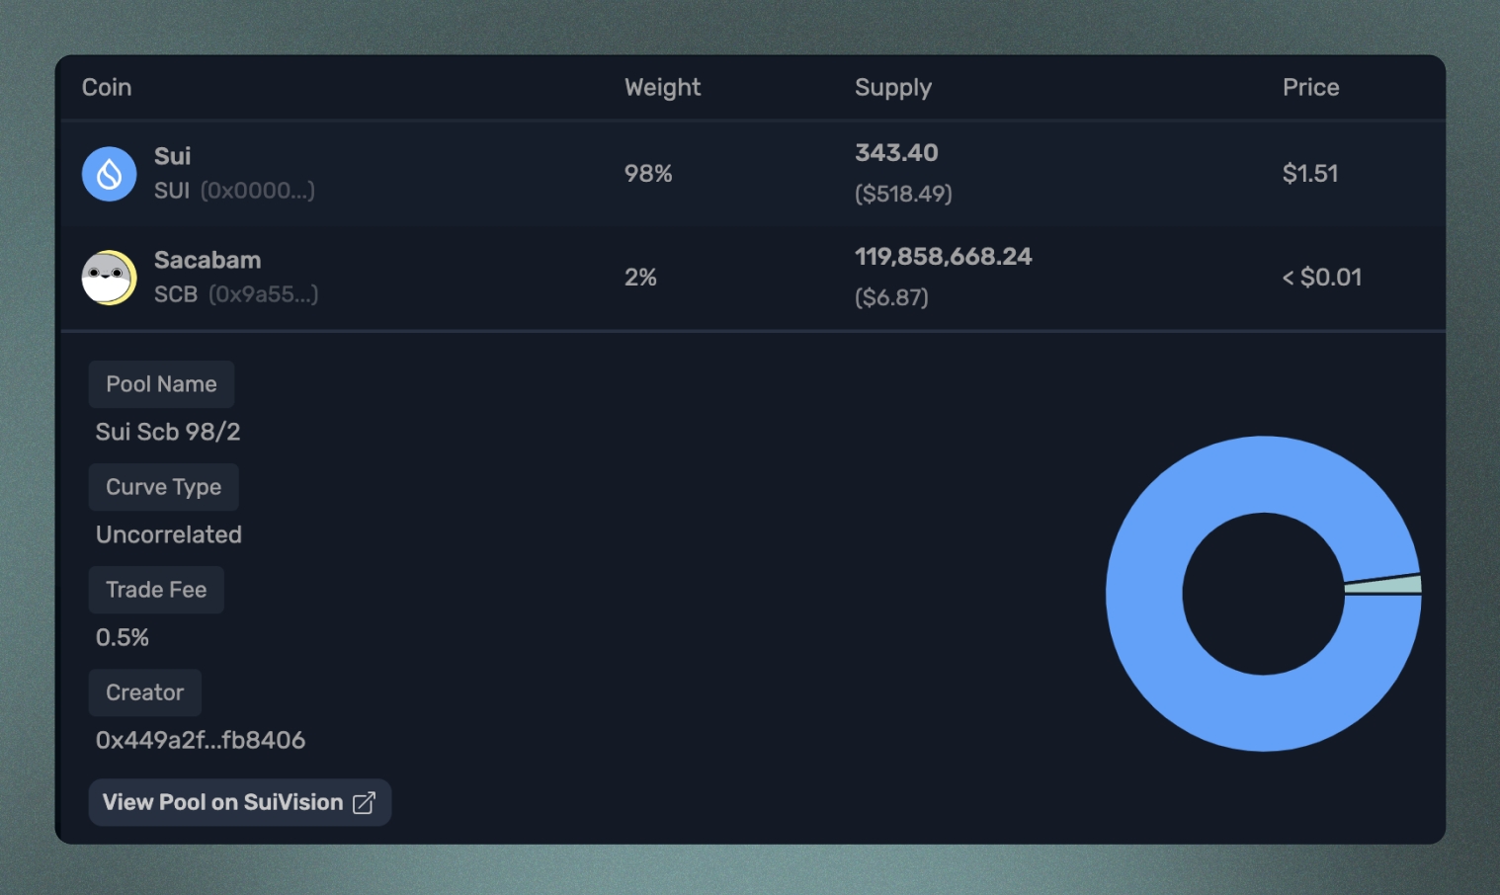Click the Sui supply value 343.40

click(x=896, y=153)
